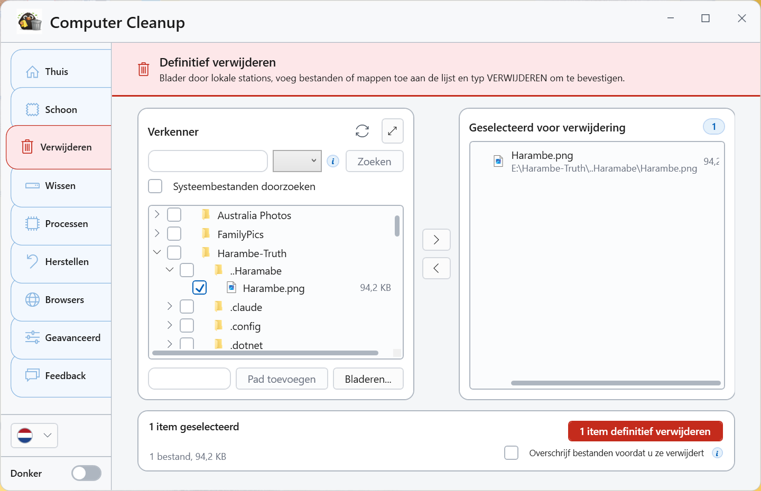
Task: Click the Harambe-Truth folder icon
Action: tap(206, 252)
